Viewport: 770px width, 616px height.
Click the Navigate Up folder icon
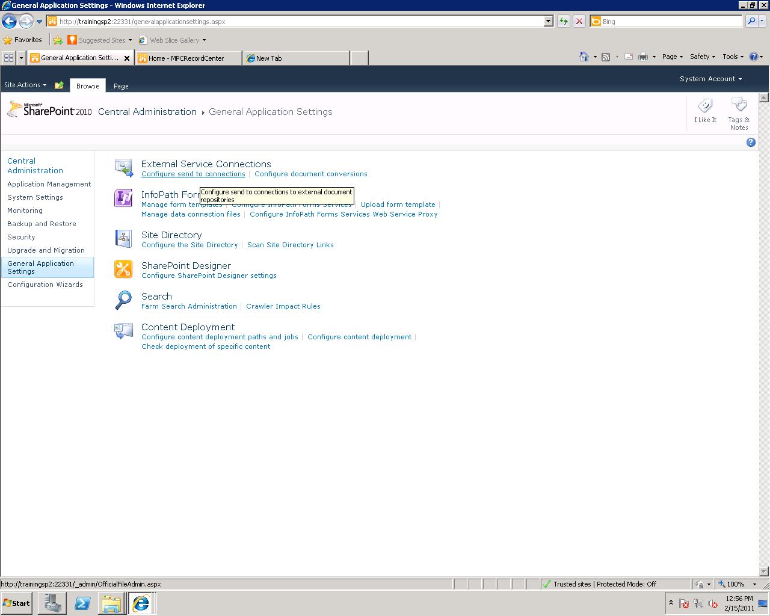[x=59, y=85]
